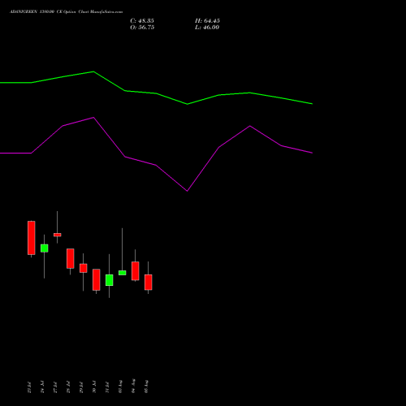Click the 31 Jul date label
The height and width of the screenshot is (406, 406).
[107, 387]
